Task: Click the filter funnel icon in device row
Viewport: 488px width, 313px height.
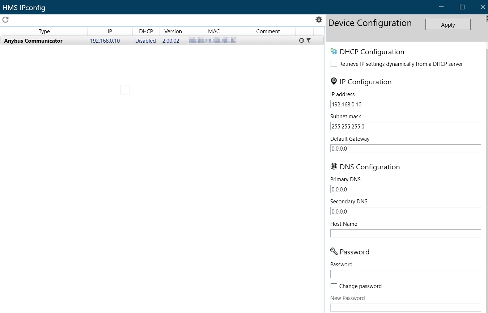Action: click(x=309, y=41)
